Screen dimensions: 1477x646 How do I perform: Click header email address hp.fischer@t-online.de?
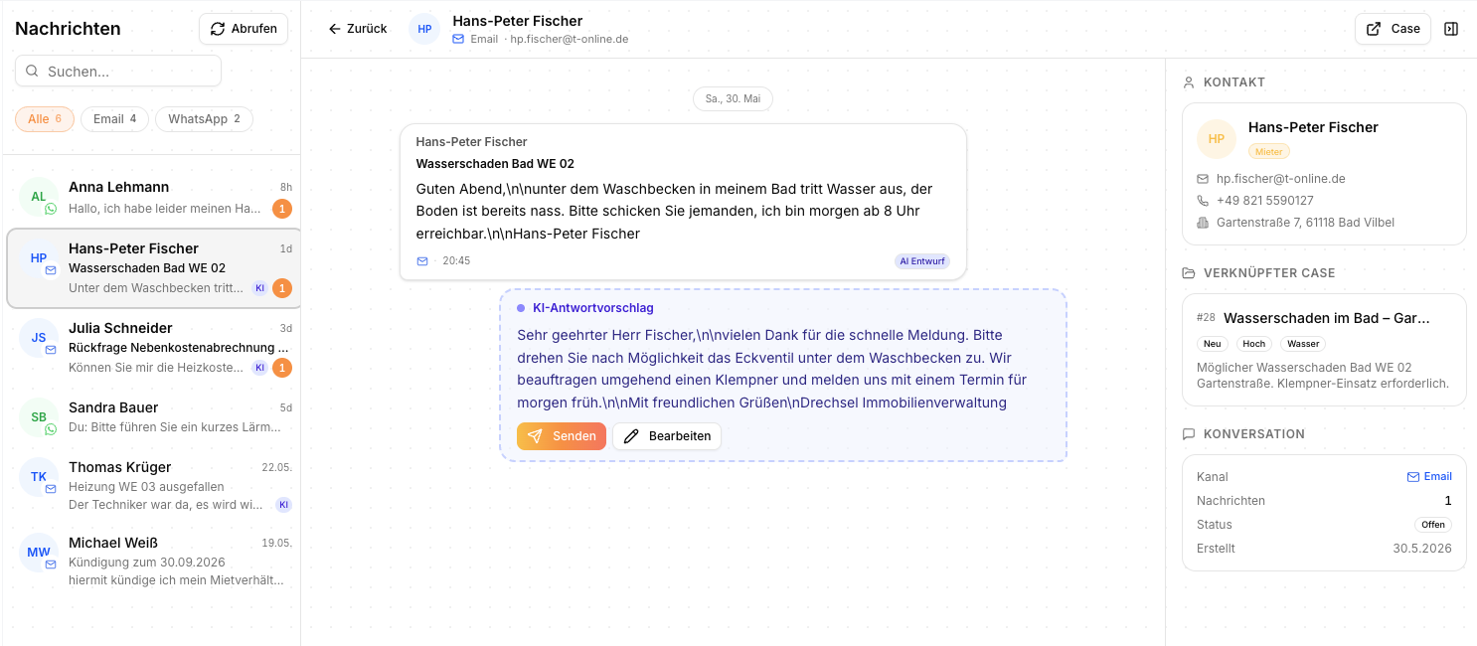point(570,39)
